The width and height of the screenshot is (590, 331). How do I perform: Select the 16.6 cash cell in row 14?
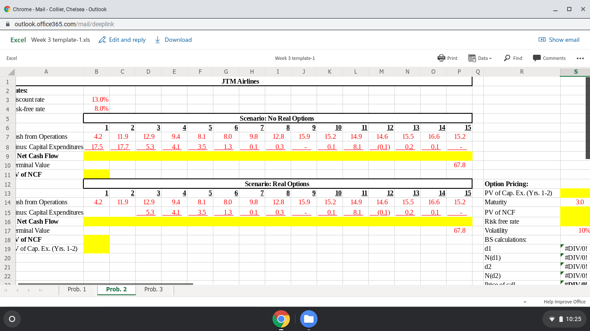[x=433, y=202]
